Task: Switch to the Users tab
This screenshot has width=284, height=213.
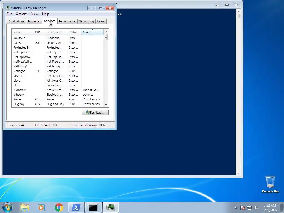Action: pyautogui.click(x=101, y=21)
